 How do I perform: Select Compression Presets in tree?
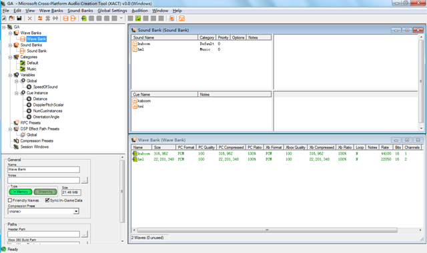[x=37, y=140]
